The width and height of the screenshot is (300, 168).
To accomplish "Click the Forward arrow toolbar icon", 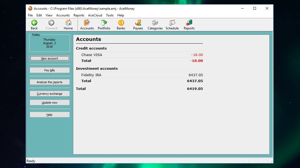I will click(51, 23).
